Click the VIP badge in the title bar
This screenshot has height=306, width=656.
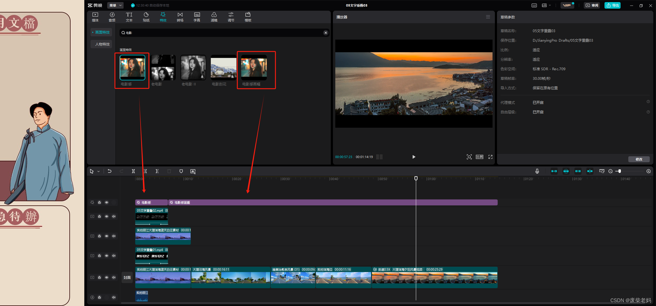[567, 5]
